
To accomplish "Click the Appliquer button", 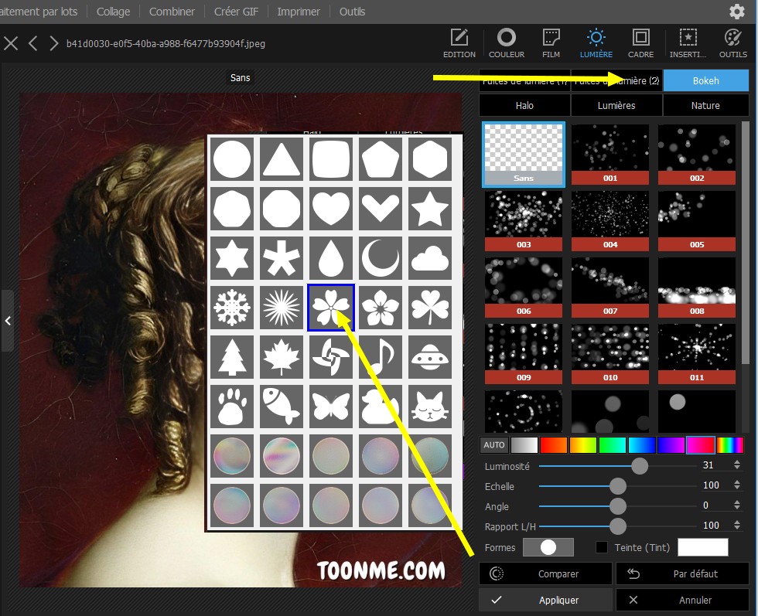I will [546, 600].
